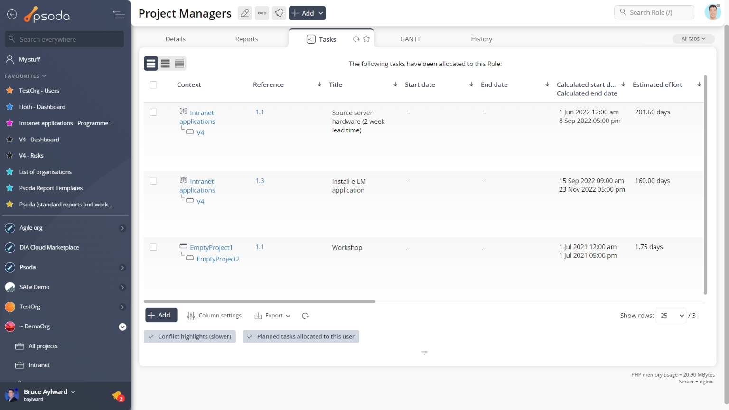Toggle the select-all checkbox in table header

pos(153,84)
